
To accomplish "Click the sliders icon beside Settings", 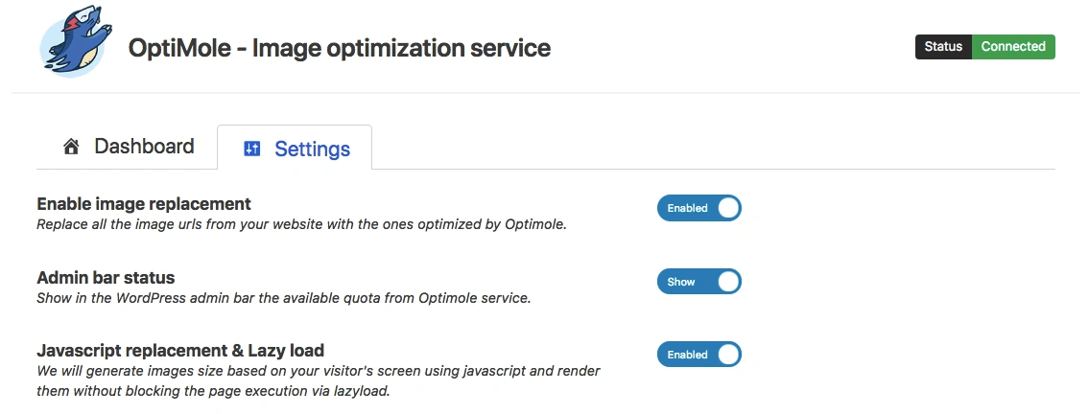I will pyautogui.click(x=252, y=149).
